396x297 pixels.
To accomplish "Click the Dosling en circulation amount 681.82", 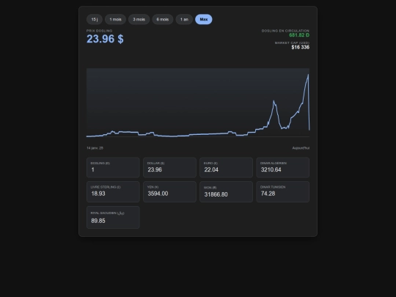I will pos(299,35).
